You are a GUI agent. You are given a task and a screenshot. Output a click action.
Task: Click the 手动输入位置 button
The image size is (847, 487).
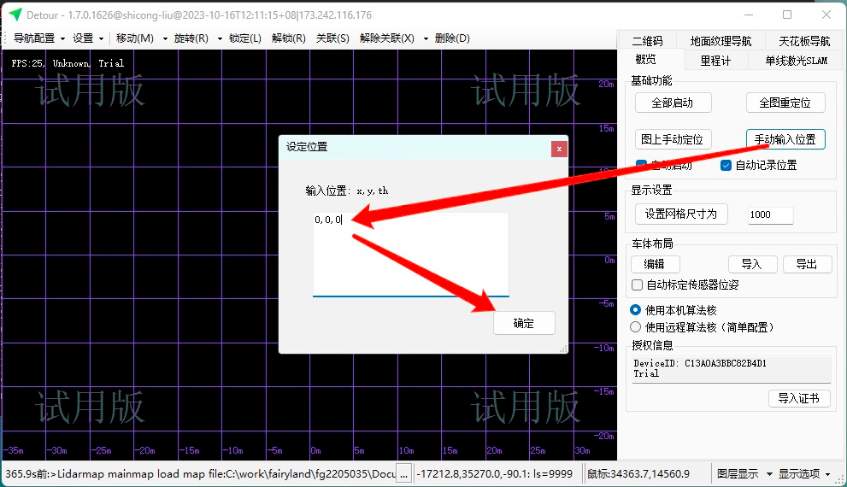[x=785, y=139]
